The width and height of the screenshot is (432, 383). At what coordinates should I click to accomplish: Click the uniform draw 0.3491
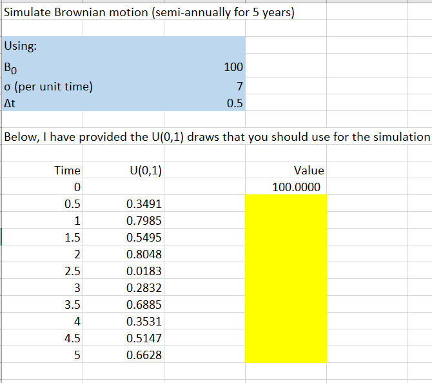pyautogui.click(x=123, y=203)
